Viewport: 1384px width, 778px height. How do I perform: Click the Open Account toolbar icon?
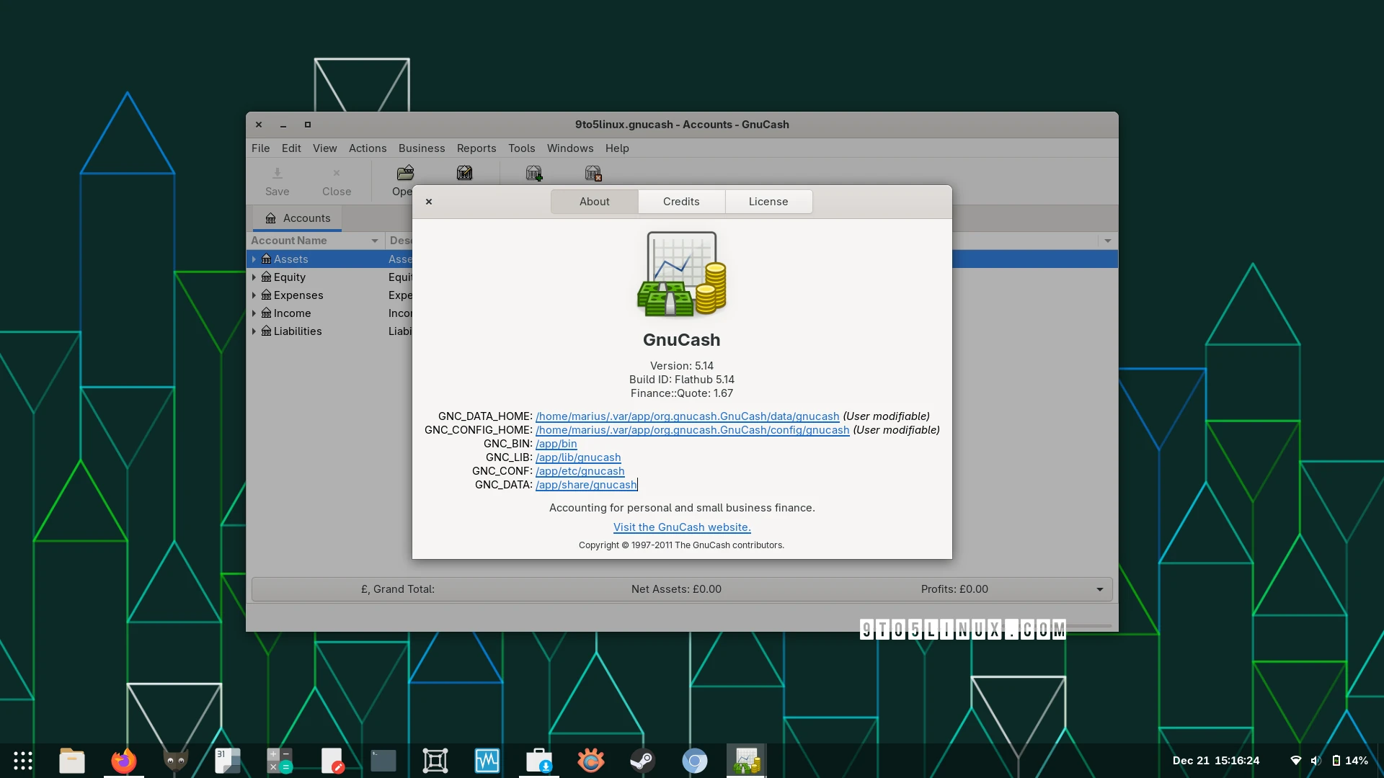[x=405, y=173]
